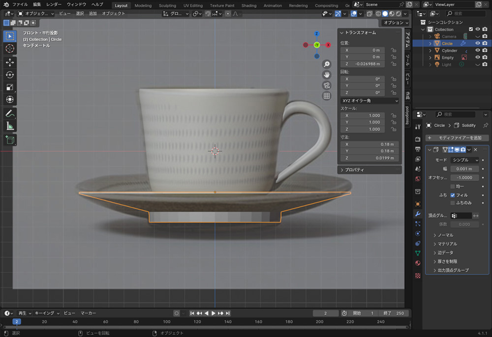Hide the Cylinder object in viewport
This screenshot has width=492, height=337.
(477, 51)
